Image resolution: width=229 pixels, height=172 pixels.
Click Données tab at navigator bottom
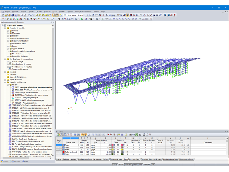point(6,161)
